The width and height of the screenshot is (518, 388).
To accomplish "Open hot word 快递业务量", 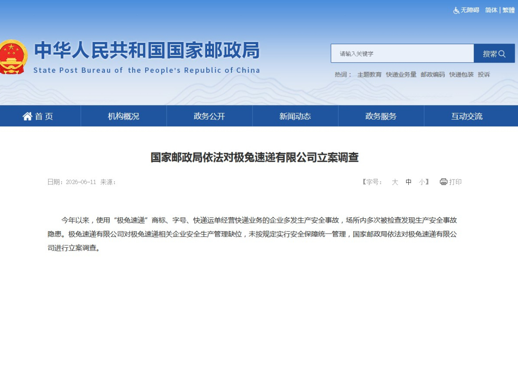I will point(401,74).
